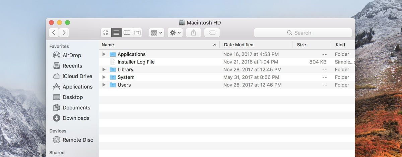This screenshot has width=402, height=157.
Task: Go forward with the forward arrow
Action: 64,33
